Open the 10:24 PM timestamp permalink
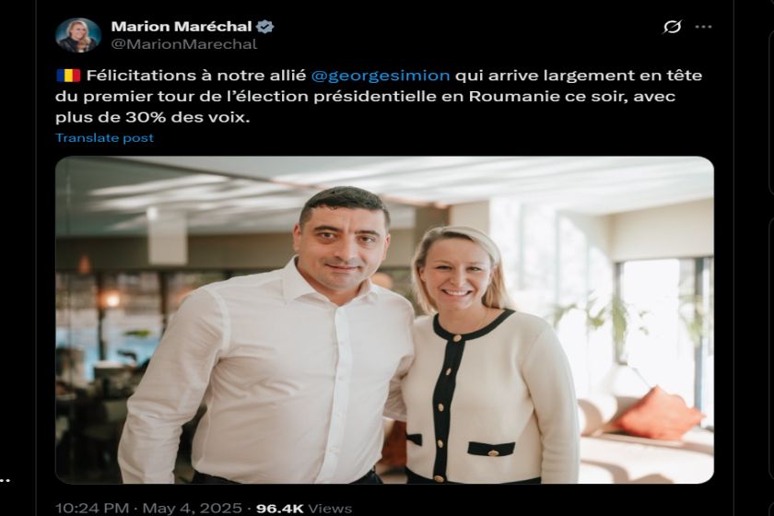The image size is (774, 516). coord(92,508)
